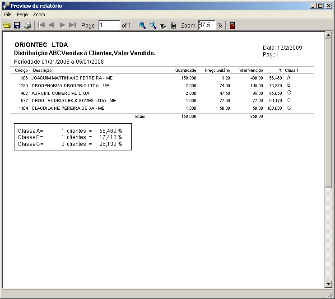Click the vertical scrollbar thumb
The height and width of the screenshot is (299, 335).
coord(328,112)
